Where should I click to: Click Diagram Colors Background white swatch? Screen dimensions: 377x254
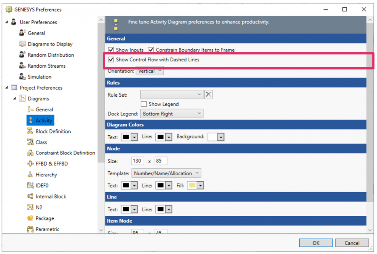[x=212, y=137]
